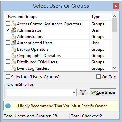Screen dimensions: 122x122
Task: Sort by the Type column header
Action: [x=100, y=17]
